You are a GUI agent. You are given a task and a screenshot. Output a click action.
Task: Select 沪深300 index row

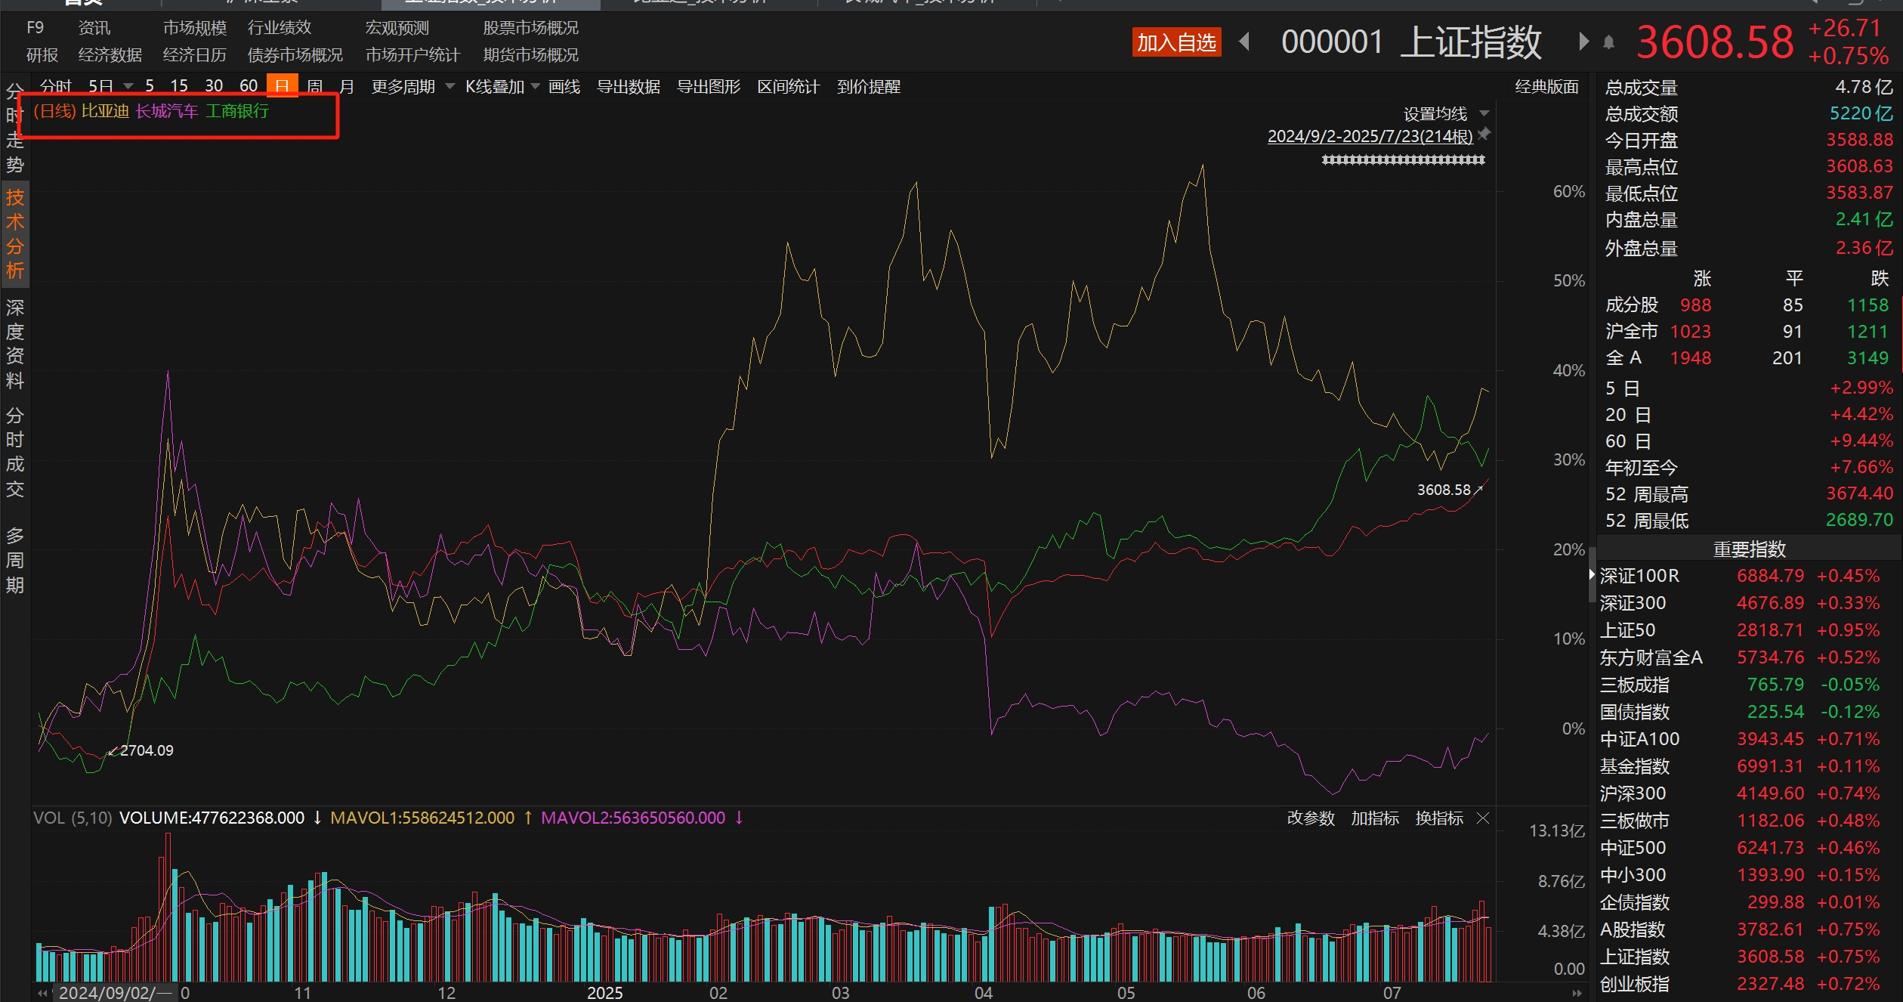tap(1749, 793)
